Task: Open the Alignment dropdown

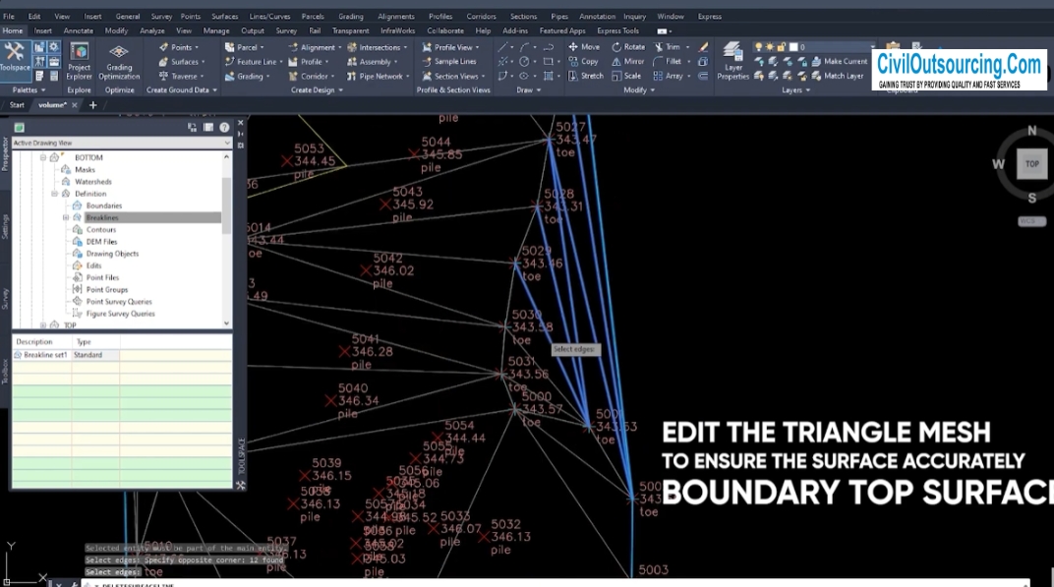Action: [x=315, y=47]
